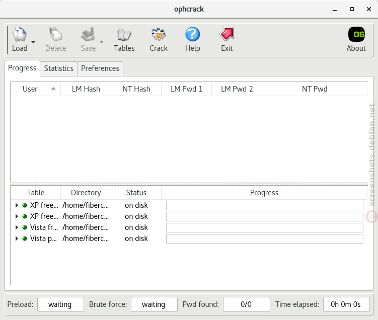Click the LM Pwd 1 column header
The height and width of the screenshot is (320, 378).
(186, 89)
